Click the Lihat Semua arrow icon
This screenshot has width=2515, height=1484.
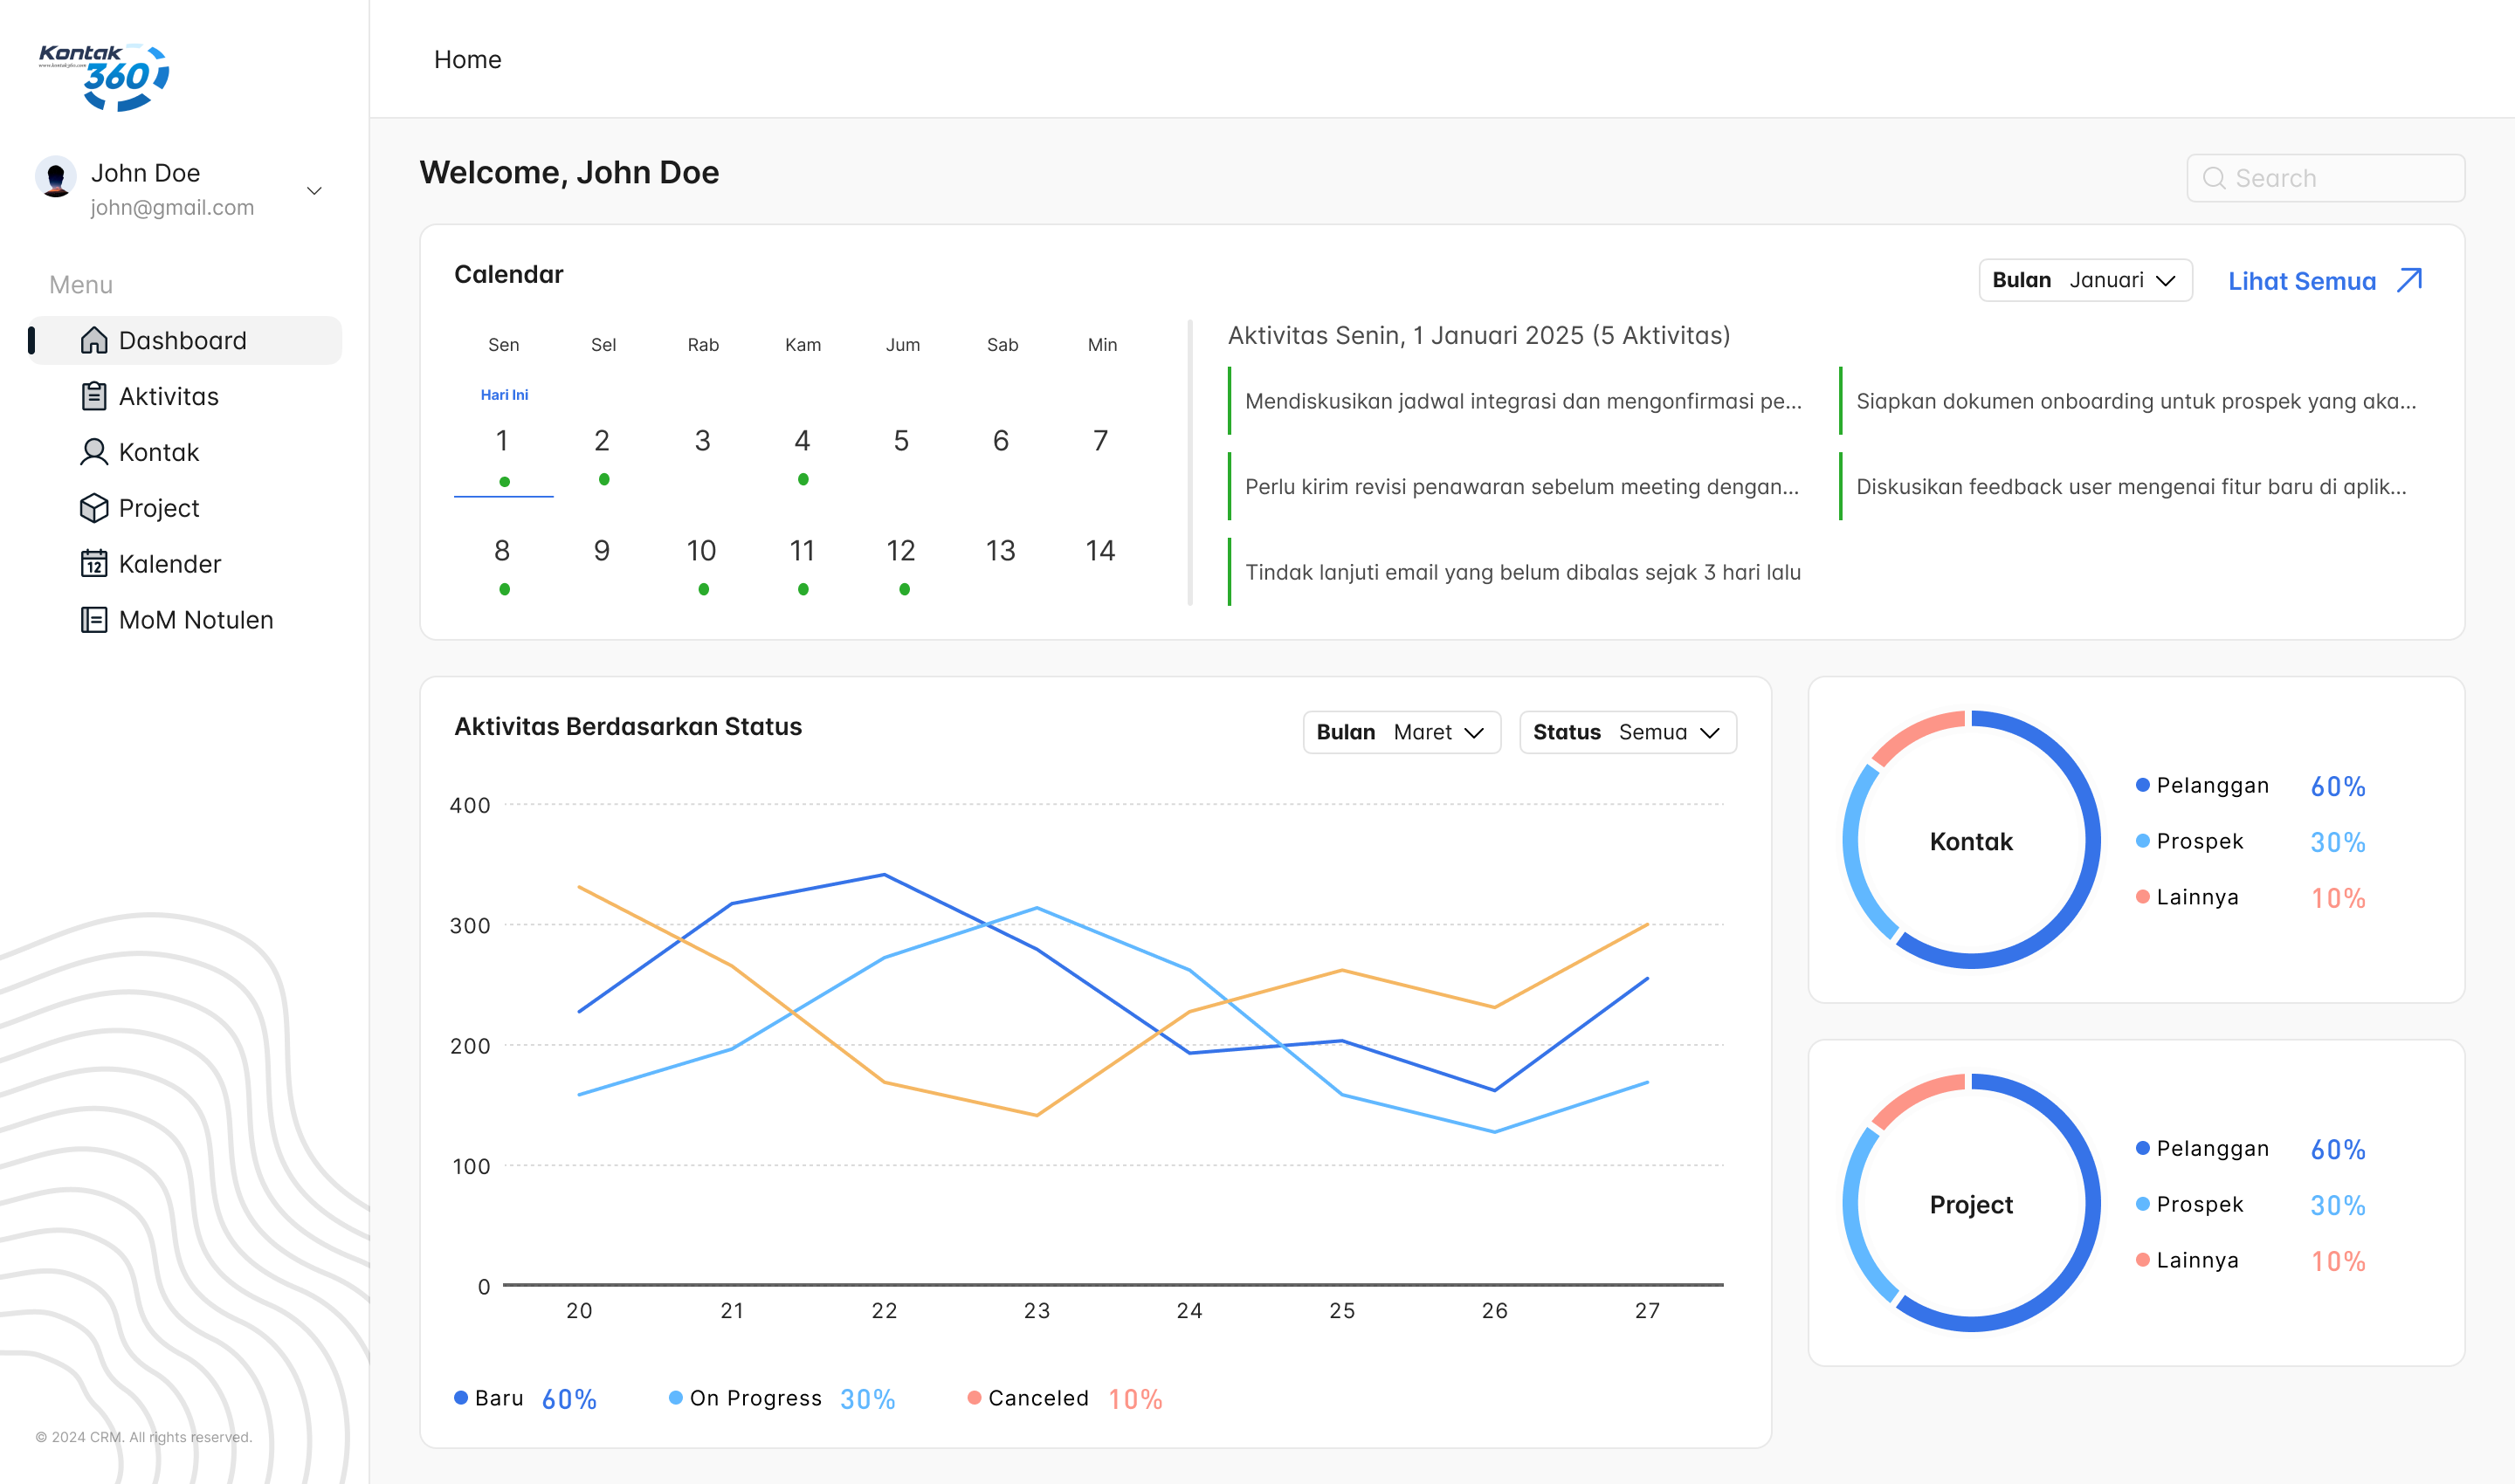coord(2410,280)
